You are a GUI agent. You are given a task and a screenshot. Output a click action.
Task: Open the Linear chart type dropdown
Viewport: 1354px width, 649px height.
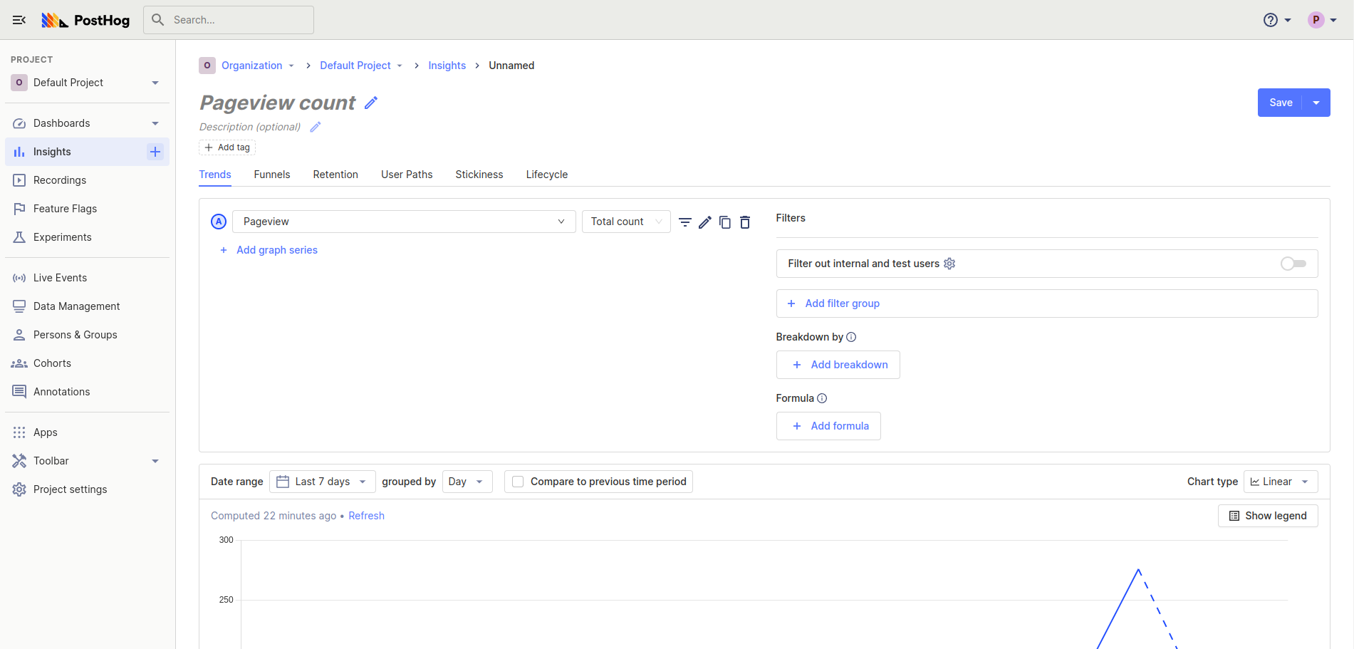pos(1280,482)
